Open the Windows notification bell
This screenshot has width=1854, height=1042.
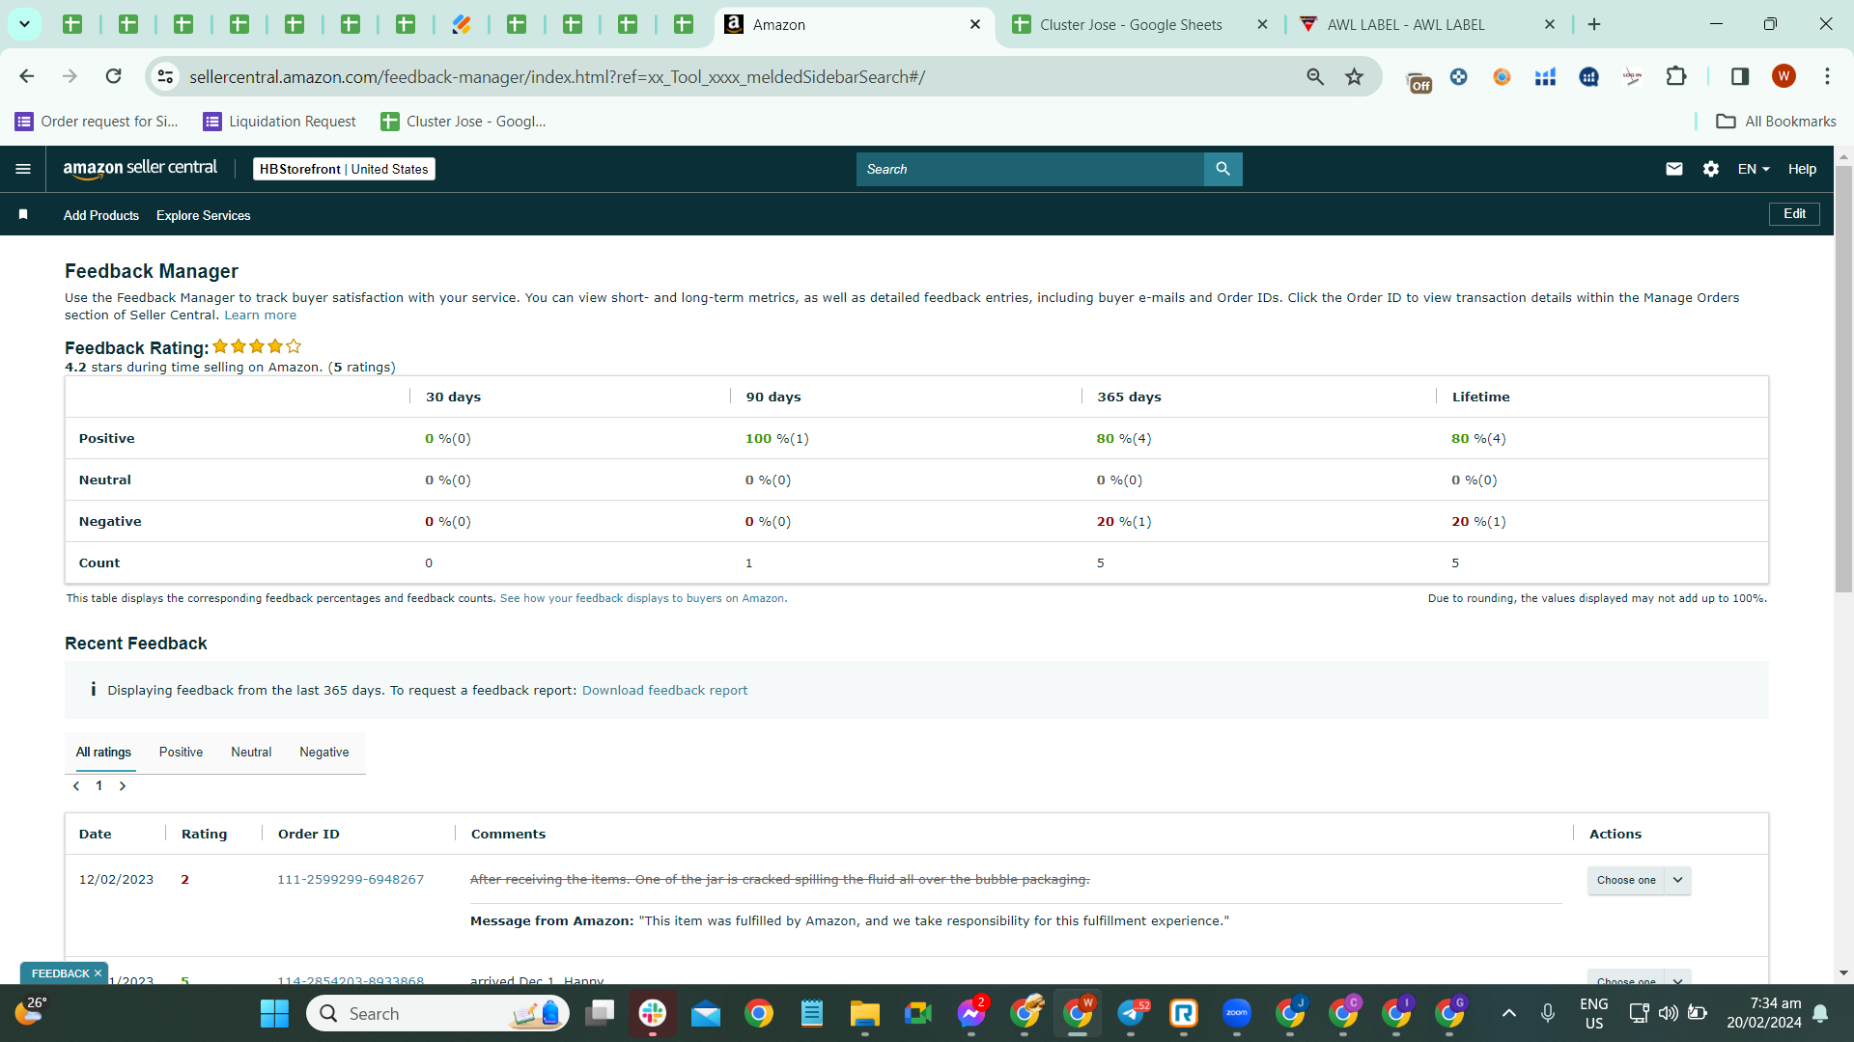point(1820,1013)
